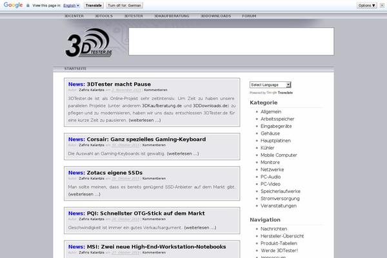Click author Zafiris Kalantzis under Corsair article

click(92, 145)
